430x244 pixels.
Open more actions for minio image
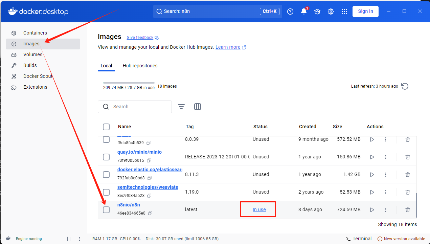(x=386, y=157)
